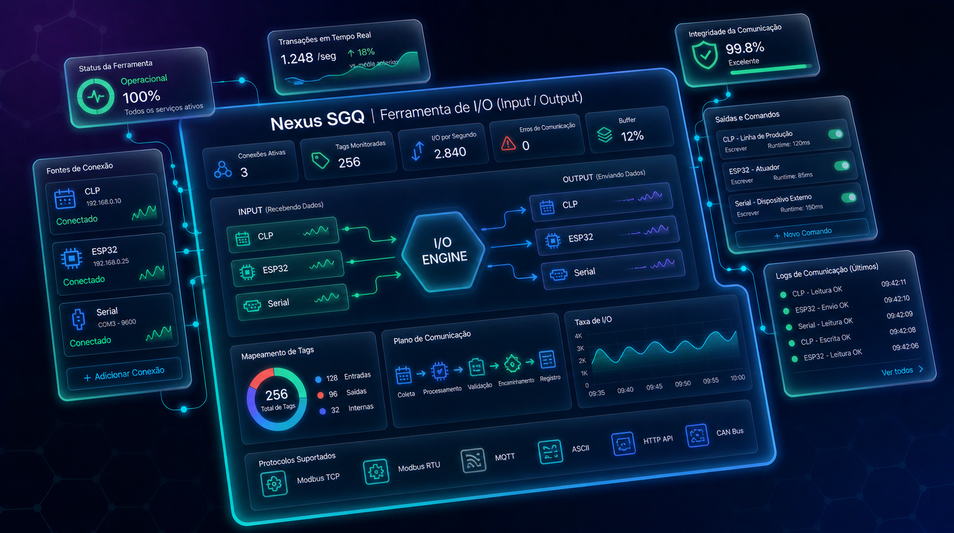The width and height of the screenshot is (954, 533).
Task: Click the CLP icon under INPUT
Action: (243, 239)
